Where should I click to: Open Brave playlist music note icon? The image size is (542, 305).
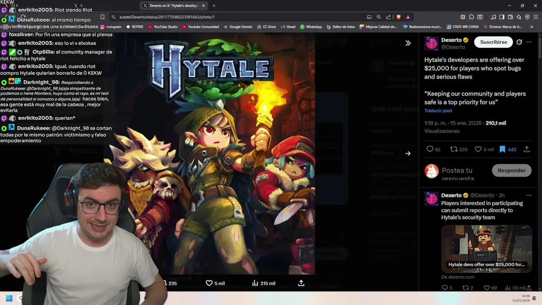click(x=493, y=17)
